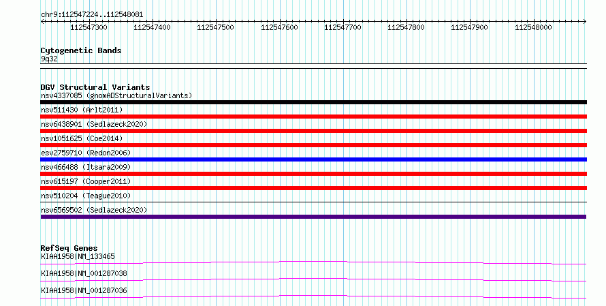Click the red nsv511430 variant bar

click(x=313, y=117)
